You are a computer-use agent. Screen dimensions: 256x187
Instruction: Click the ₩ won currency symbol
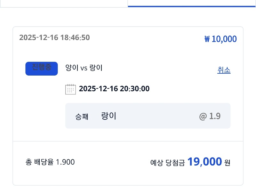[207, 39]
